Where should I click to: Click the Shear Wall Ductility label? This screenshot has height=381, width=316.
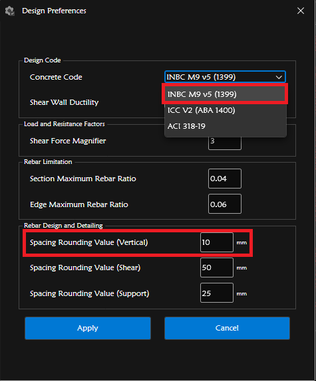click(64, 102)
